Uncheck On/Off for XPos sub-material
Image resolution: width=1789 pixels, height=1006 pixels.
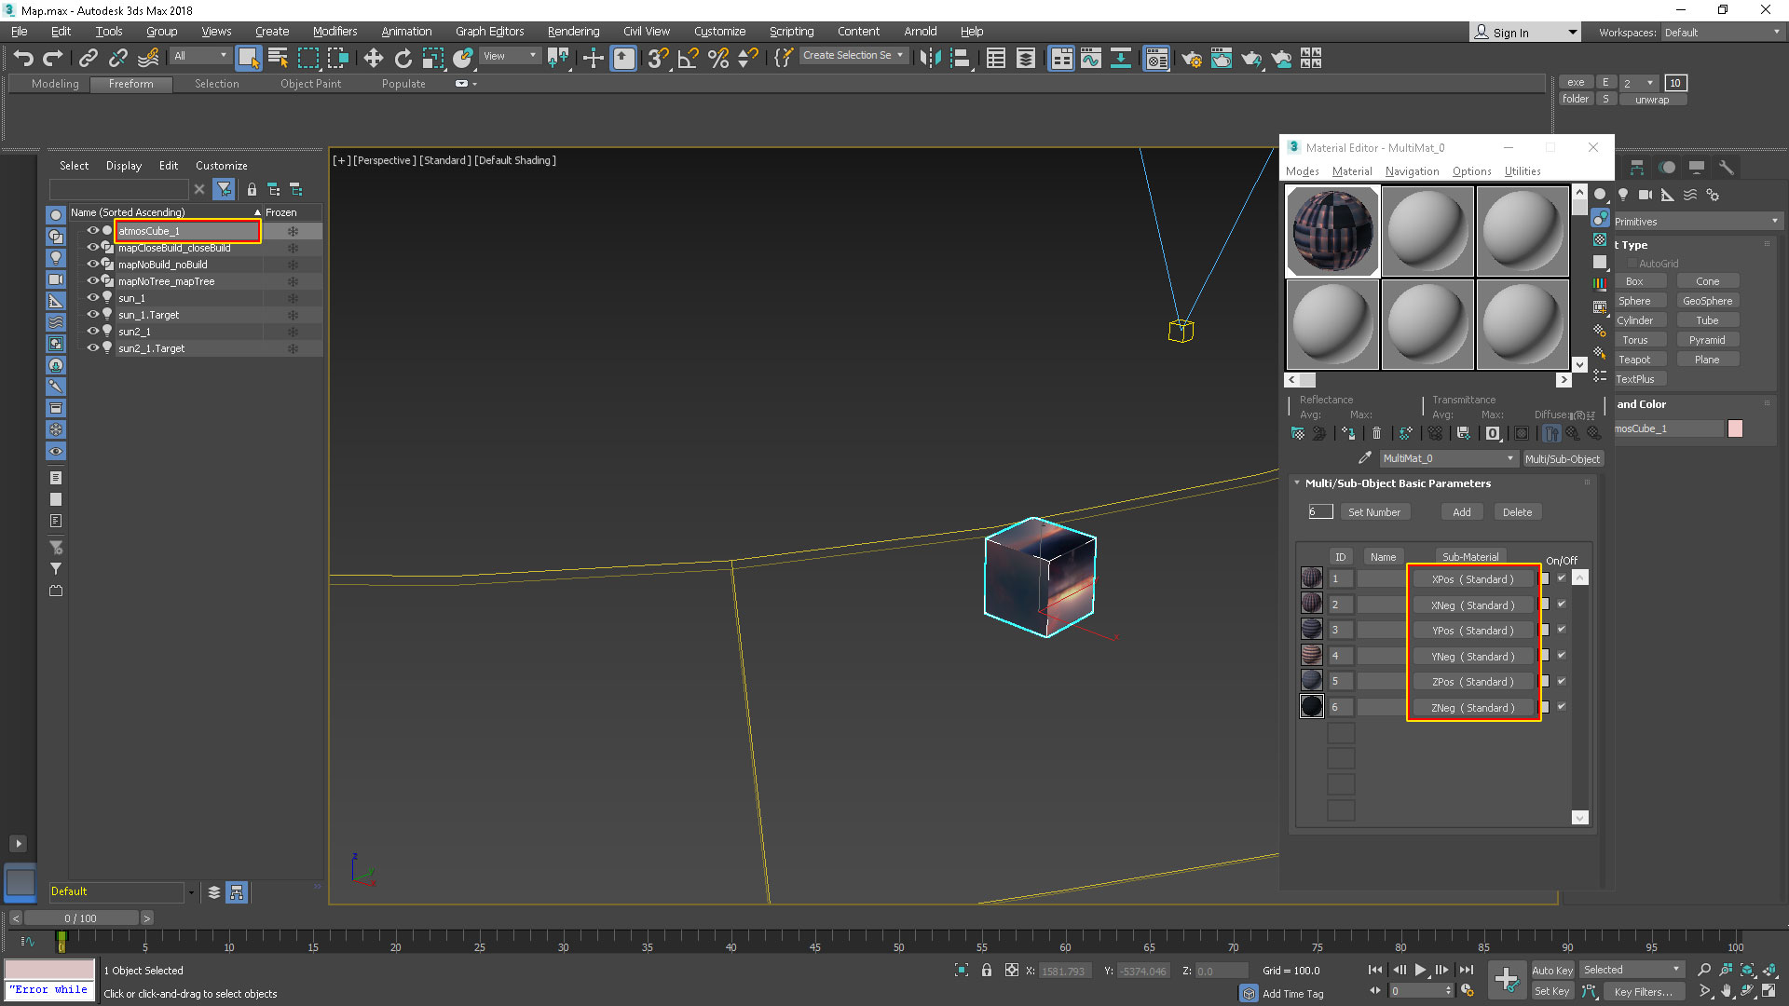(1562, 578)
